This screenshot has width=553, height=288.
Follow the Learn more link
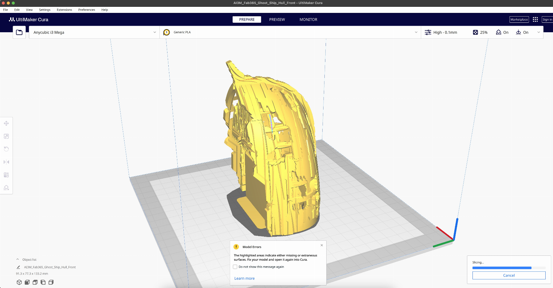[245, 278]
